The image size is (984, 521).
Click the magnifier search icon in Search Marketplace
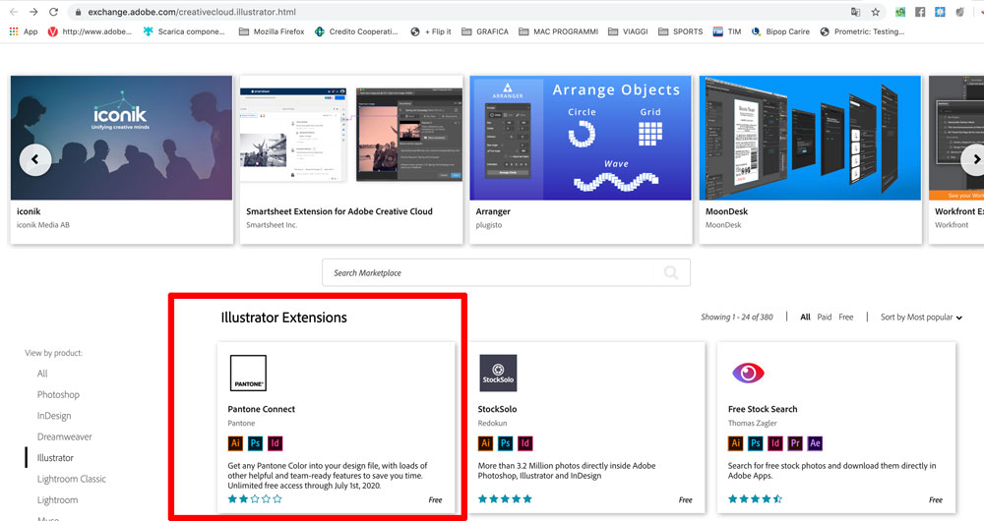coord(671,272)
